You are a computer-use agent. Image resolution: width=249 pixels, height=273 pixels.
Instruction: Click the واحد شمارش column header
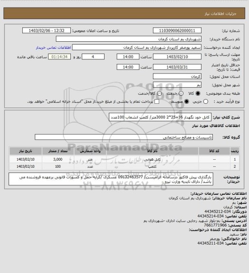[90, 151]
